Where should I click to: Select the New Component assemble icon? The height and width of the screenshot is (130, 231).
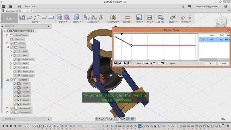[x=87, y=17]
